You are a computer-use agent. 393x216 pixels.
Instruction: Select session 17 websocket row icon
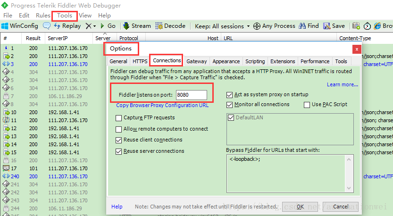coord(6,168)
